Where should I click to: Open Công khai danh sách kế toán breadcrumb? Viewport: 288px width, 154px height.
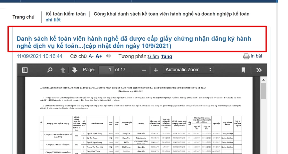(172, 14)
